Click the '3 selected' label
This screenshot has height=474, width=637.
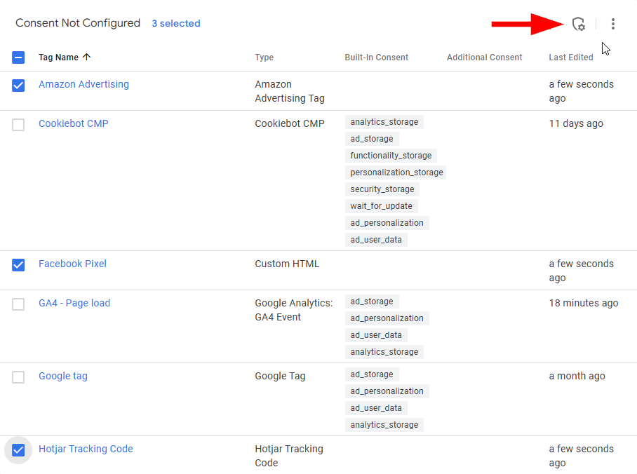click(x=176, y=24)
